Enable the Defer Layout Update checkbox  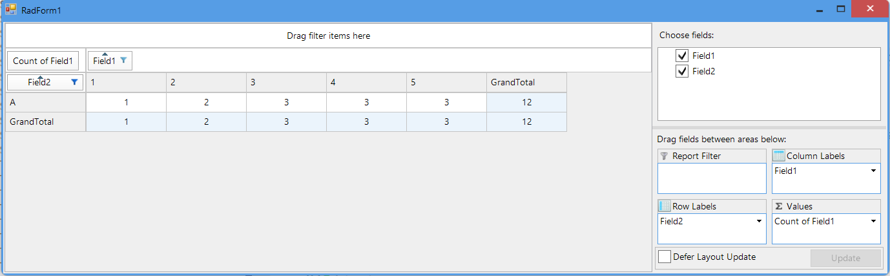point(664,257)
